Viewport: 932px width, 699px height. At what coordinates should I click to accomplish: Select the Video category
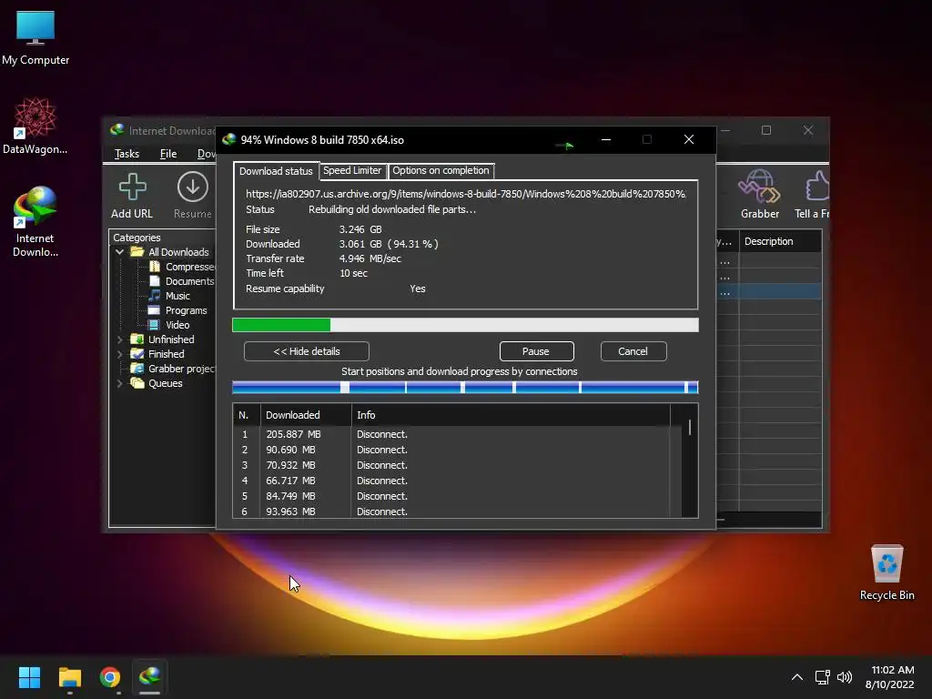[x=168, y=325]
